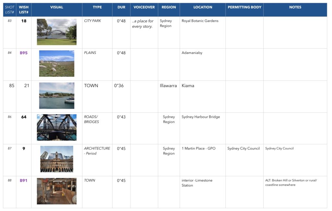Open the Limestone Station interior thumbnail
Viewport: 332px width, 211px height.
pos(57,191)
